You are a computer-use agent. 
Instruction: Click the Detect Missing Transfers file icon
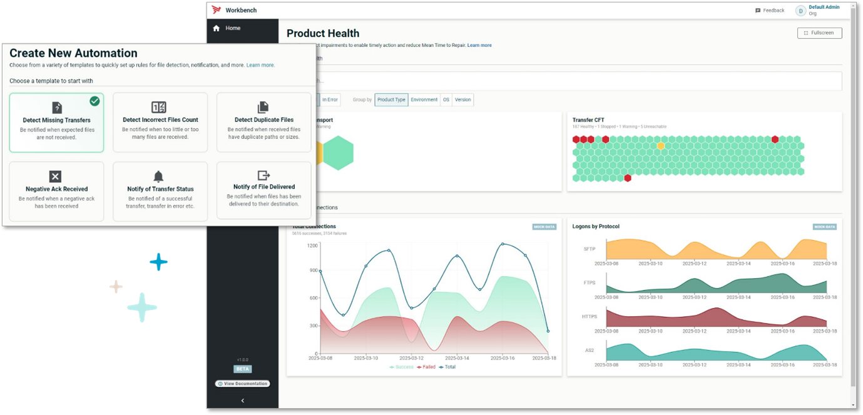[x=56, y=107]
